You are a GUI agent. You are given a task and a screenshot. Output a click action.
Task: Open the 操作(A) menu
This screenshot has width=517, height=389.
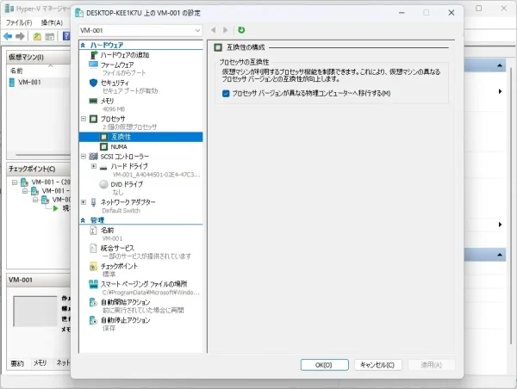point(52,22)
